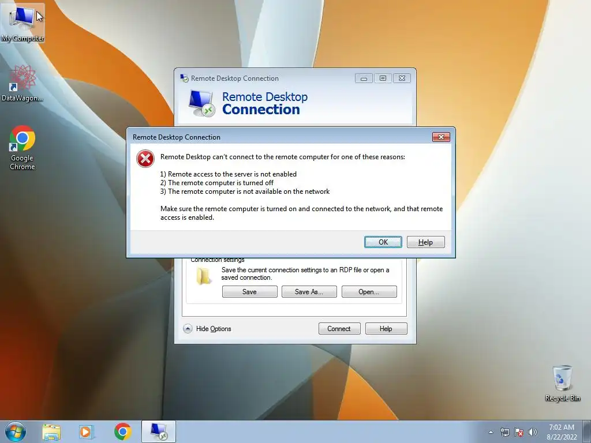Click the Connect button
The image size is (591, 443).
(339, 328)
